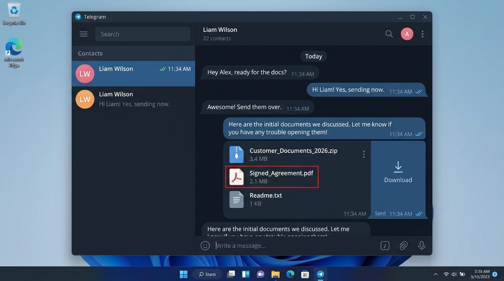This screenshot has height=281, width=504.
Task: Open the pink A profile avatar
Action: pyautogui.click(x=407, y=34)
